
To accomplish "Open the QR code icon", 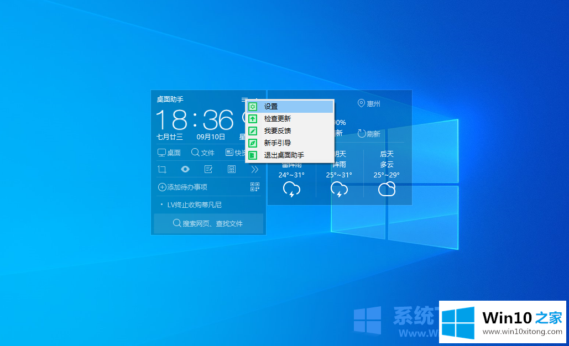I will click(255, 187).
